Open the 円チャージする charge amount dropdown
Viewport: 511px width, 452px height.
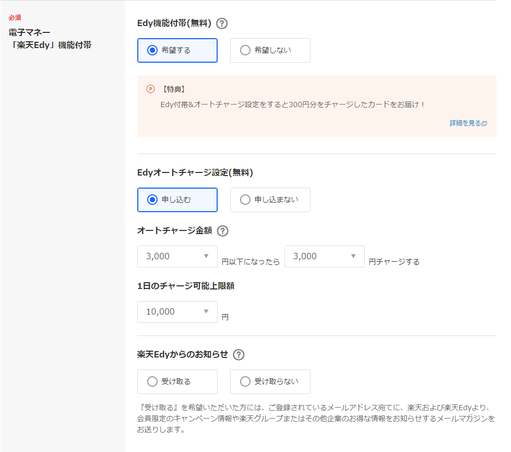pos(325,257)
